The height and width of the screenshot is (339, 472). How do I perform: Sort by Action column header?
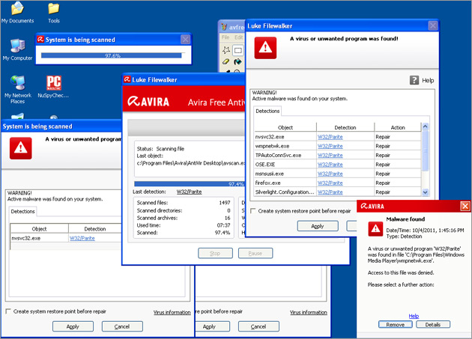[x=398, y=127]
